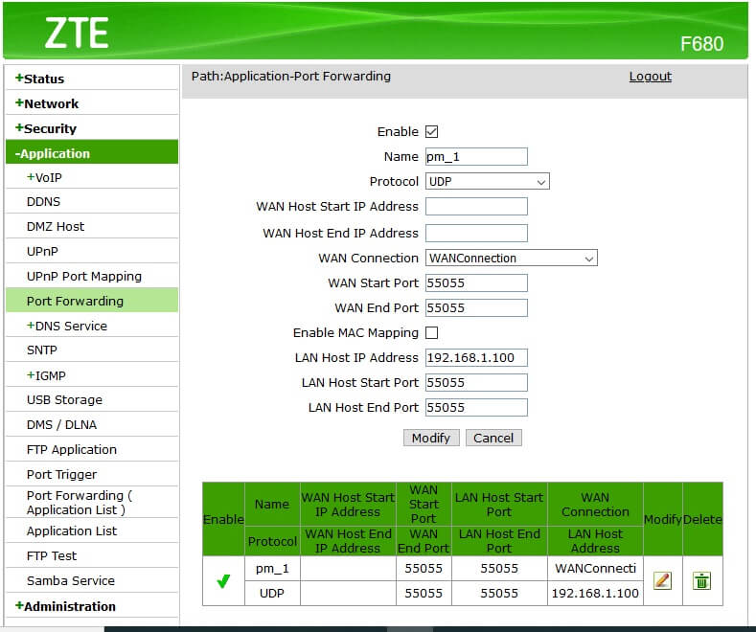Collapse the Application menu section

coord(53,153)
